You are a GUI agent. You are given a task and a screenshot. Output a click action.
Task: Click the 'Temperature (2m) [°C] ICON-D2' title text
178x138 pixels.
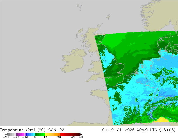coord(32,130)
